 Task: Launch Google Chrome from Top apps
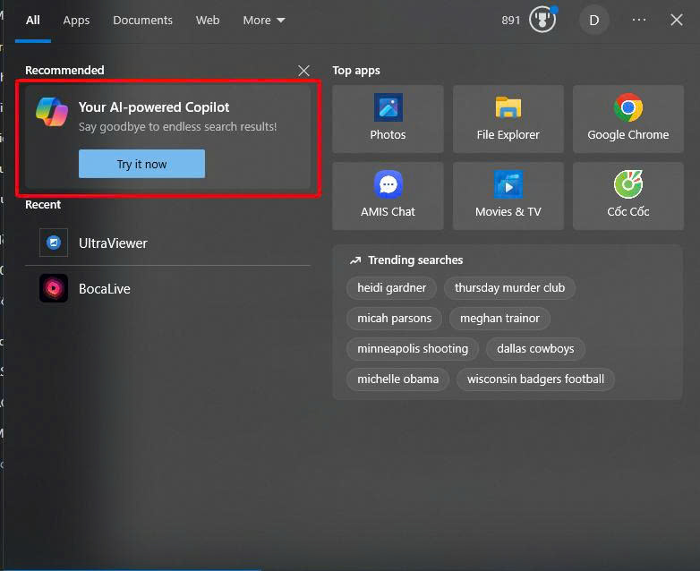[628, 119]
